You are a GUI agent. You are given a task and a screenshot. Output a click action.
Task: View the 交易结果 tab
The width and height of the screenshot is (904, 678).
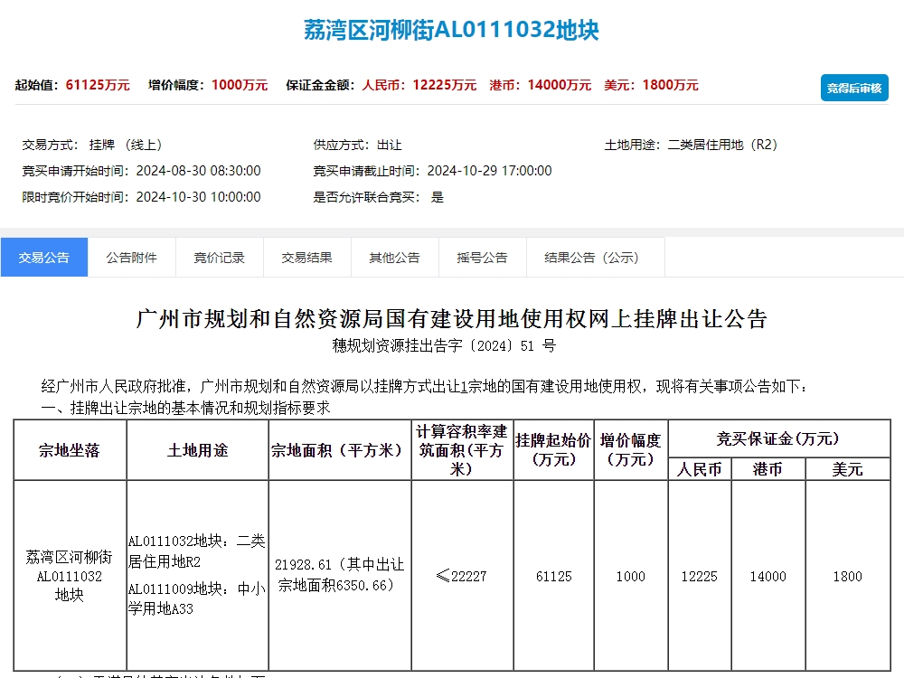[x=306, y=257]
